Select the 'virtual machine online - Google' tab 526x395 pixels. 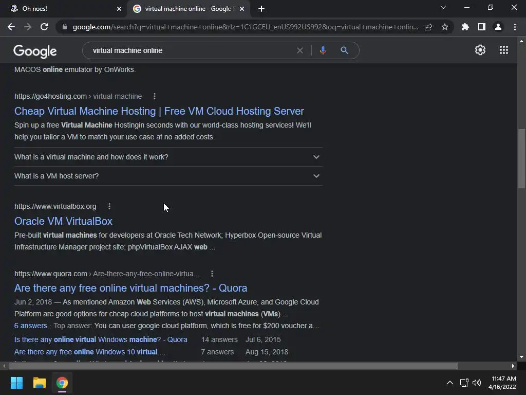188,9
